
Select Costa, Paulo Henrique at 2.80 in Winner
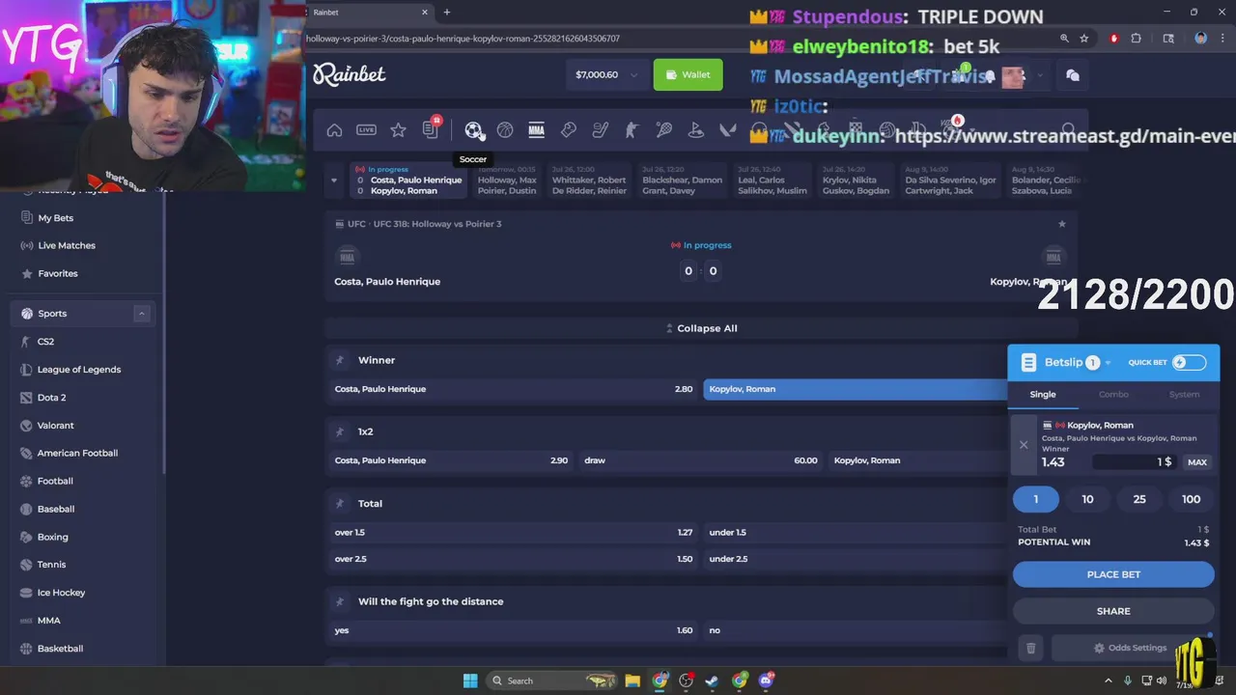pos(513,389)
